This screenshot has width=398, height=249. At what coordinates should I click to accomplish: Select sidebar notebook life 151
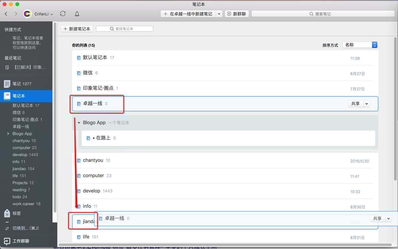(19, 176)
